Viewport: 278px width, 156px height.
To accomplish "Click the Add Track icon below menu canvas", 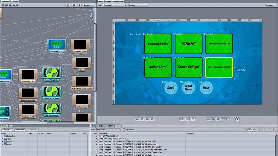I will pos(193,119).
